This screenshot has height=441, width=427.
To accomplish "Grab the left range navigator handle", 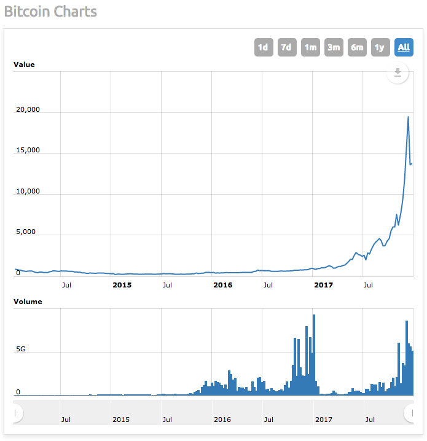I will (x=17, y=413).
